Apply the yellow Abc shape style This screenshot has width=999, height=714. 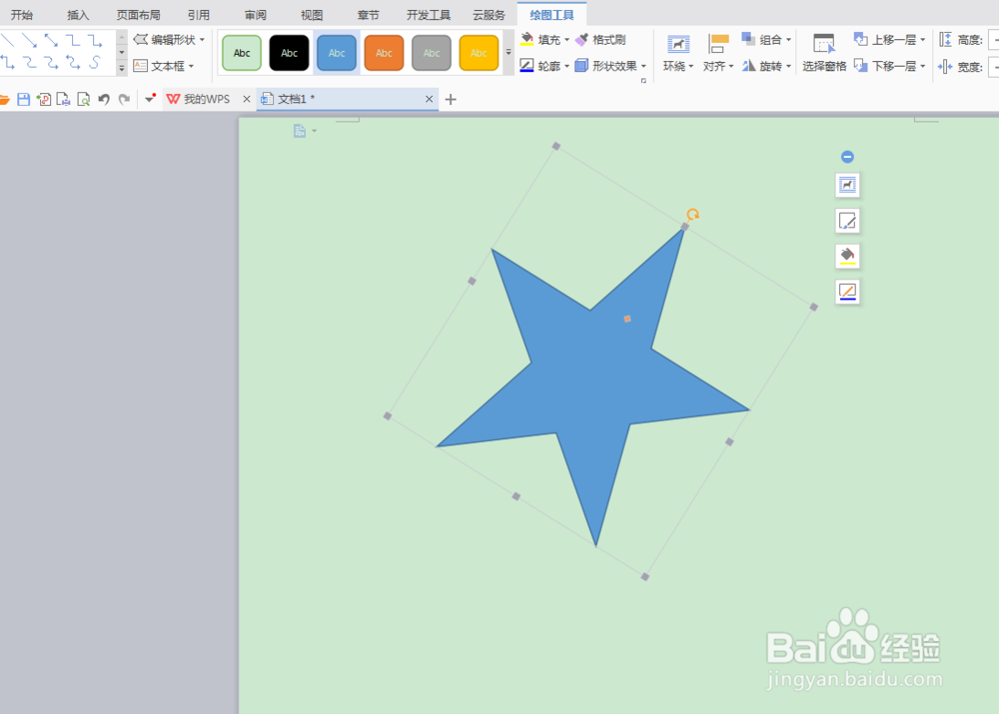(479, 53)
